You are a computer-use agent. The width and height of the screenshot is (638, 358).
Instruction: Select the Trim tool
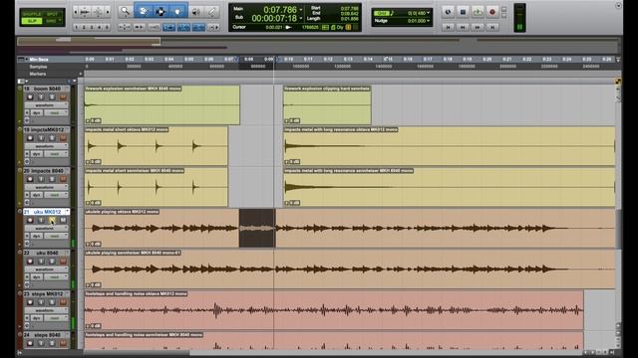[x=143, y=12]
